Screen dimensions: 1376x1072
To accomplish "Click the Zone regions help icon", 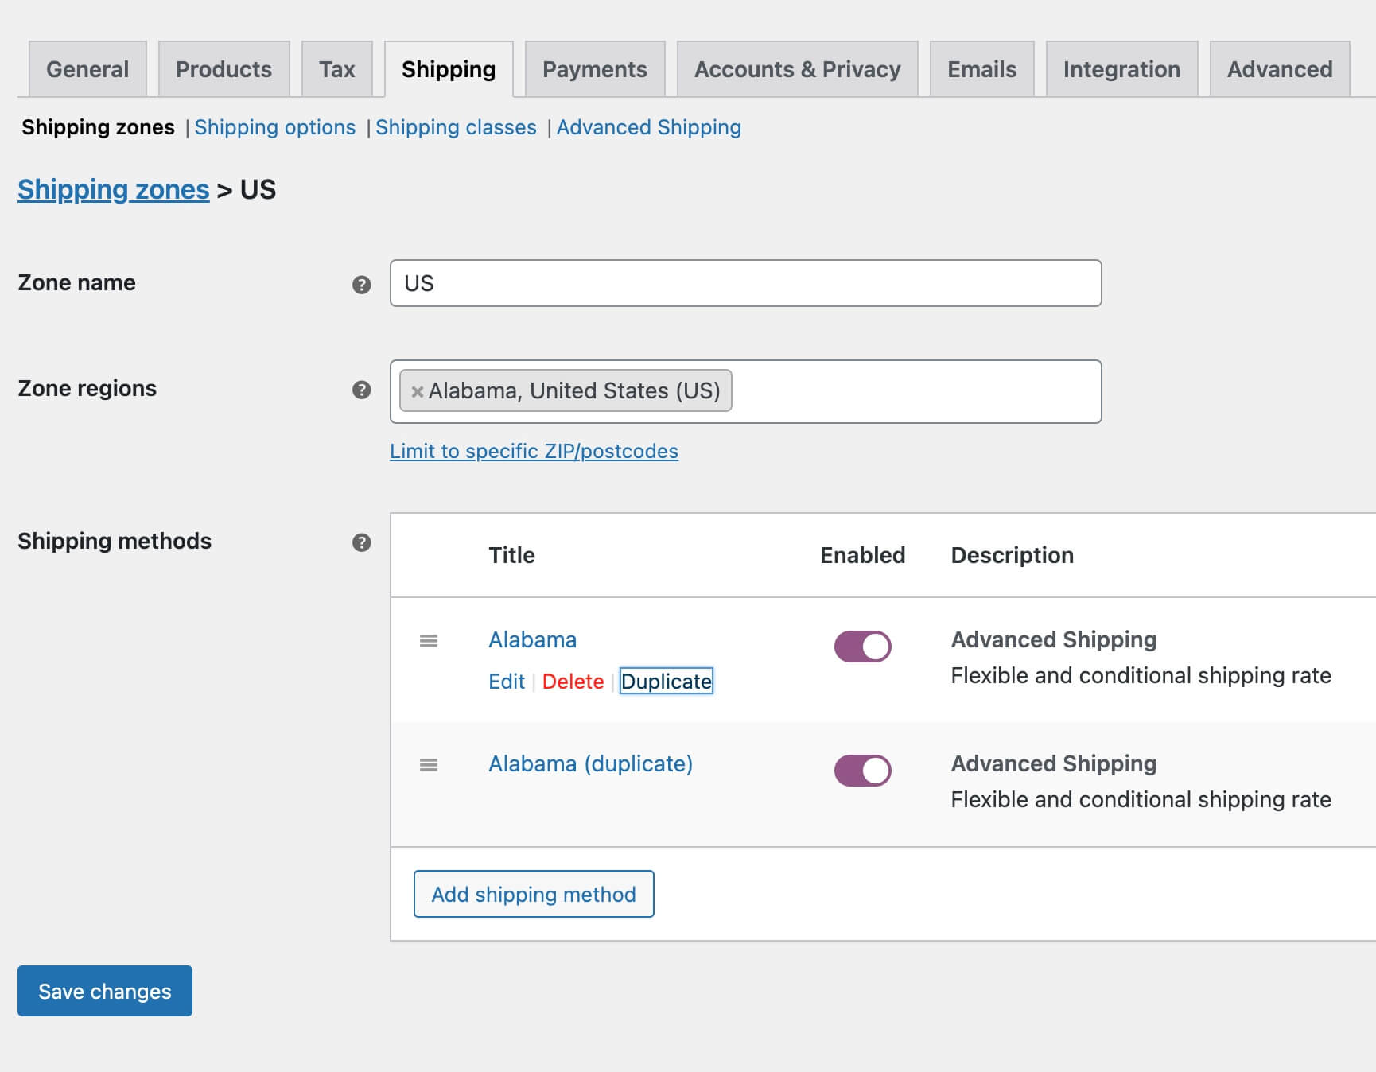I will [361, 390].
